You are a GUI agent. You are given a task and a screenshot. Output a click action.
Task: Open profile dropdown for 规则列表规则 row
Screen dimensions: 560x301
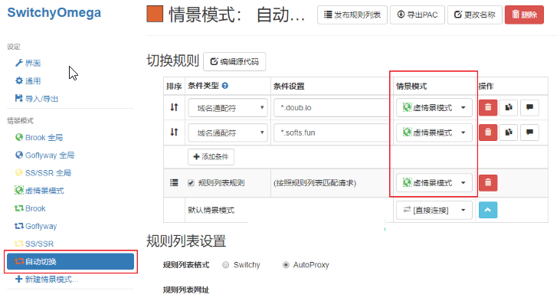(x=434, y=182)
